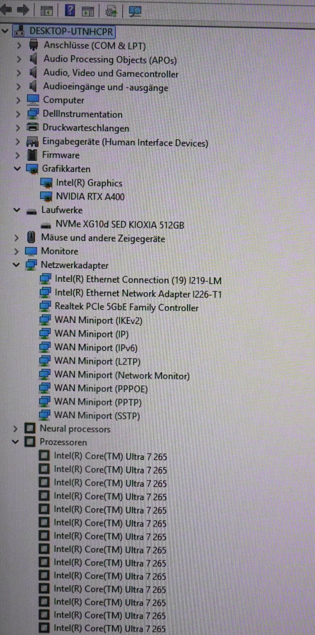Viewport: 315px width, 635px height.
Task: Collapse the Prozessoren category
Action: [x=15, y=441]
